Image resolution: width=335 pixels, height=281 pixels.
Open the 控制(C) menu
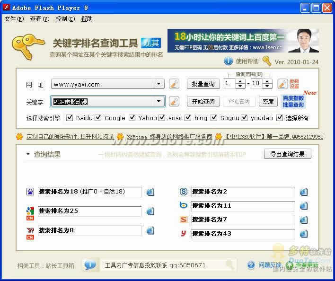(x=65, y=19)
